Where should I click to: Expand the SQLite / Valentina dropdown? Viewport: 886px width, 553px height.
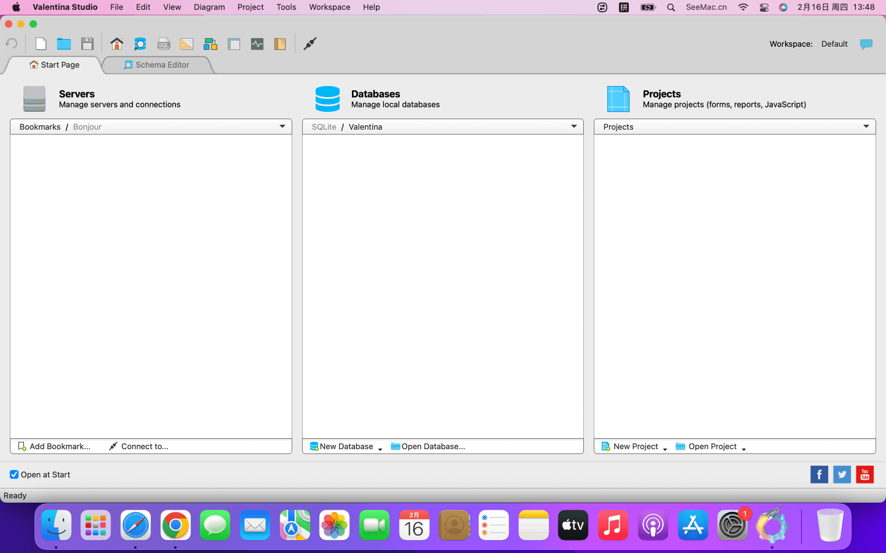573,127
